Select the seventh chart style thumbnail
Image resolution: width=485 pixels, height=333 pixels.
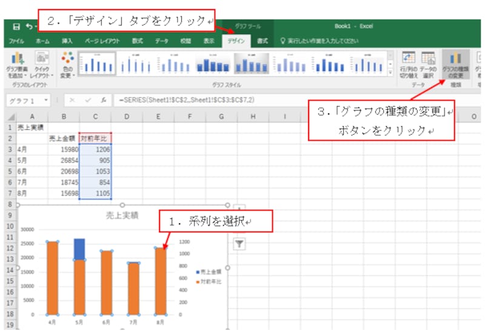[x=329, y=64]
